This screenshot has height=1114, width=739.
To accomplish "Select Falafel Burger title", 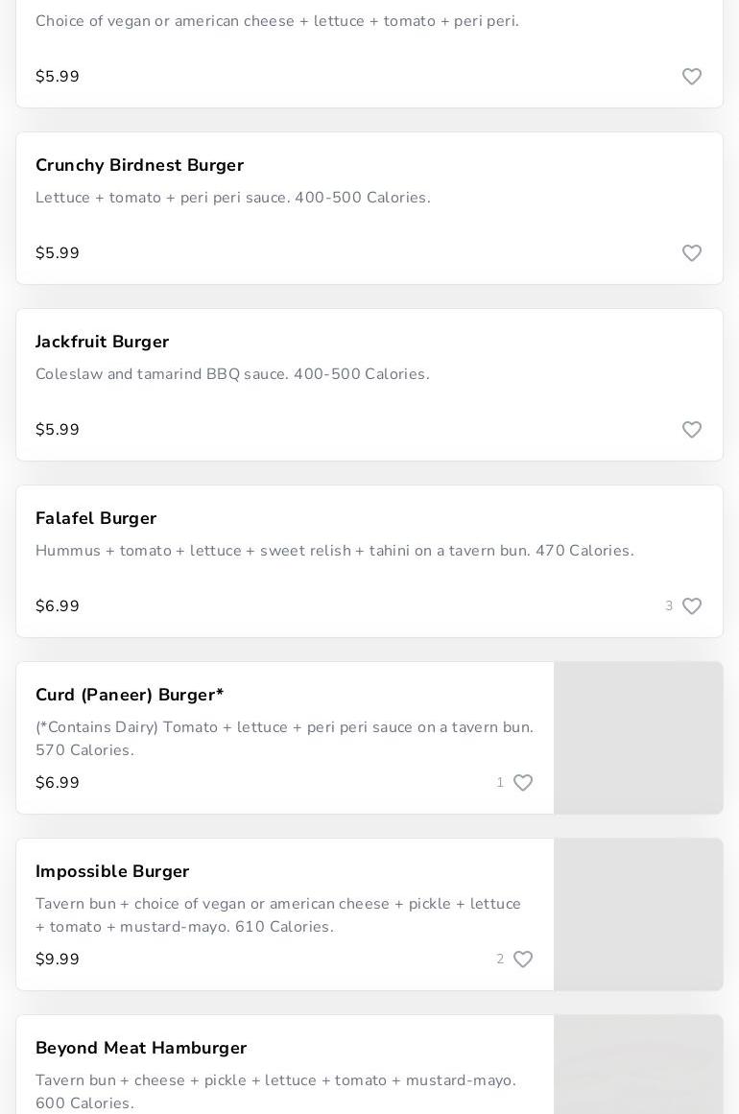I will pos(96,518).
